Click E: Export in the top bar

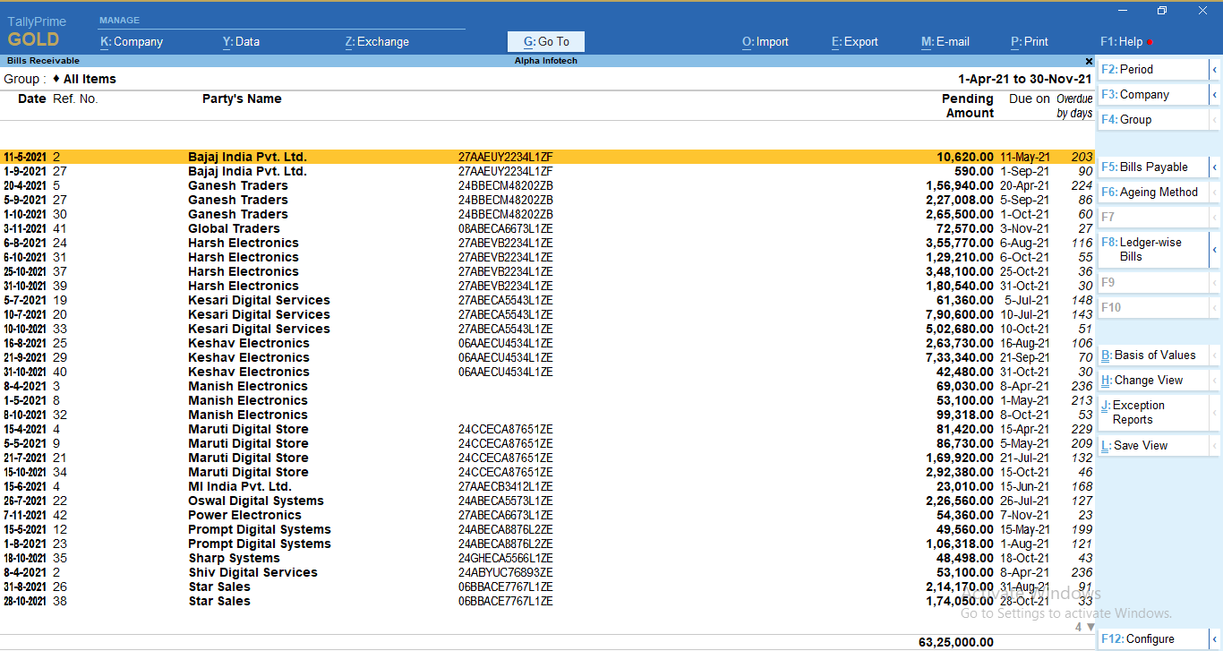pos(854,41)
